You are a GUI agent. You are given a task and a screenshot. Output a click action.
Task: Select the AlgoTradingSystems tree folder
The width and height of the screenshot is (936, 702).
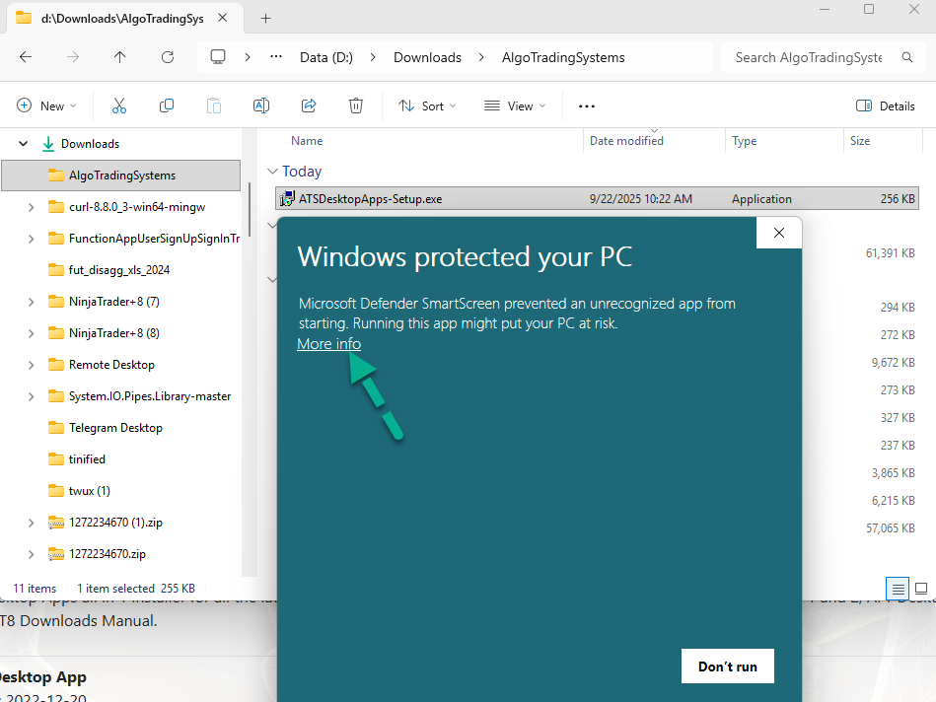(121, 175)
